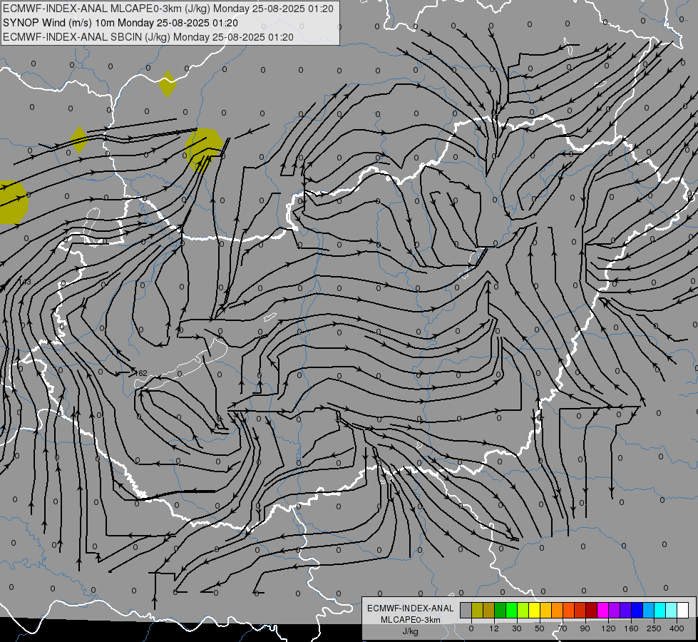Click the map station value 143
This screenshot has width=698, height=642.
click(25, 282)
